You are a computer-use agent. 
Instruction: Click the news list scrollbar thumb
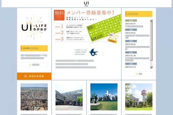pos(151,41)
